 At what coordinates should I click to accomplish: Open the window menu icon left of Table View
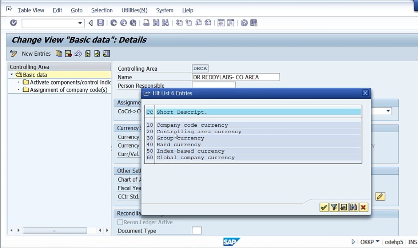(x=9, y=9)
